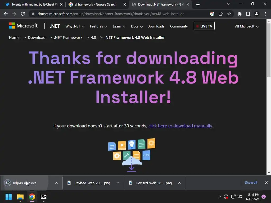
Task: Click the scrollbar down arrow
Action: [x=269, y=173]
